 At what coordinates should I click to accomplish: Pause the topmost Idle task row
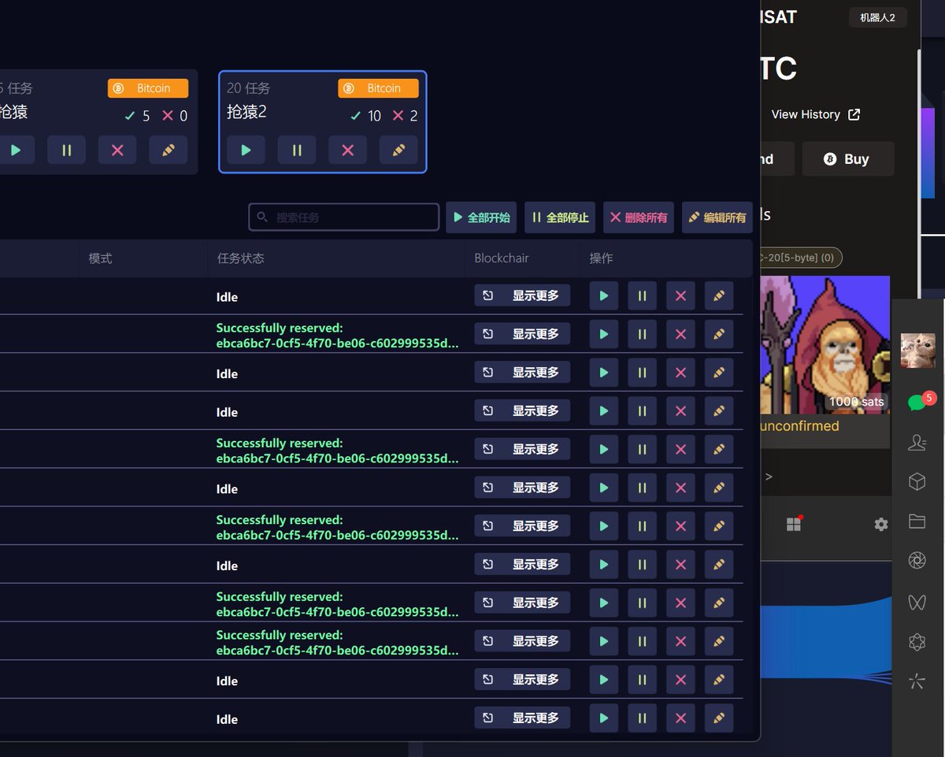point(643,296)
